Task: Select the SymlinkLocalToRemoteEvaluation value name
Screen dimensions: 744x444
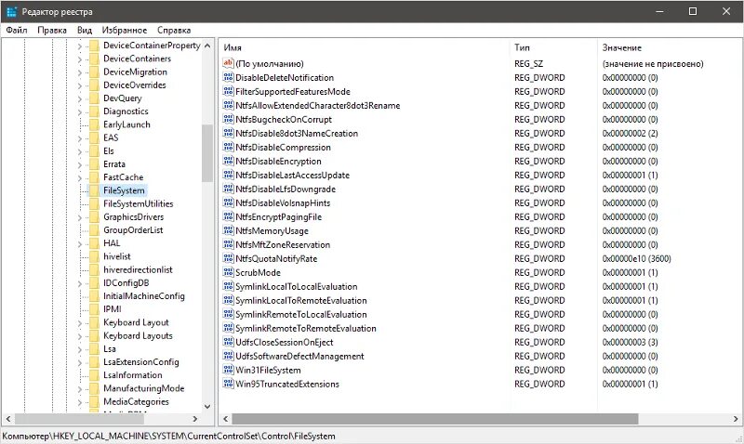Action: click(x=300, y=300)
